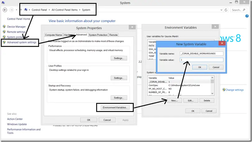This screenshot has height=142, width=252.
Task: Click the Device Manager shield icon
Action: [4, 27]
